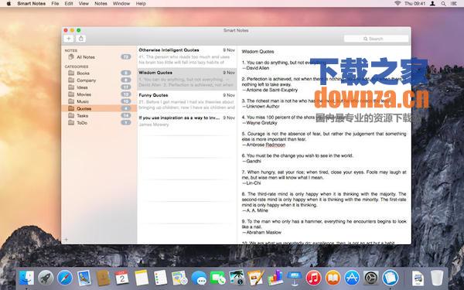Viewport: 464px width, 290px height.
Task: Open Calendar icon in Dock
Action: 122,278
